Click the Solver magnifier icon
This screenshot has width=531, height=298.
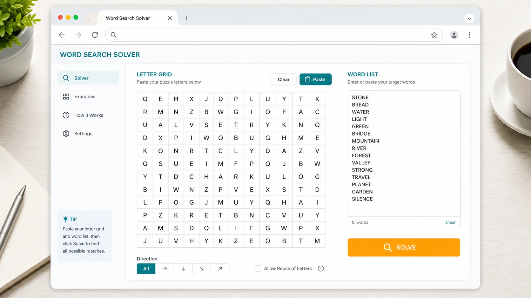(66, 78)
